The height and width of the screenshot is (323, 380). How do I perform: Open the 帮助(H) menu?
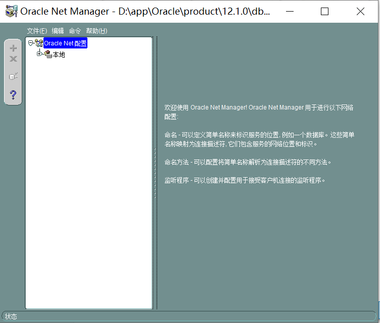pos(97,31)
